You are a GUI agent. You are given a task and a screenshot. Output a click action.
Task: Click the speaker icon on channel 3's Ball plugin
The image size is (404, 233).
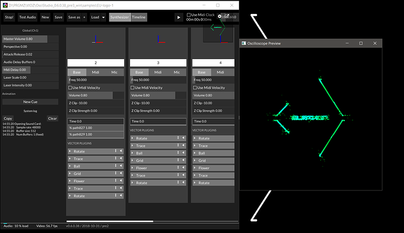click(x=183, y=153)
